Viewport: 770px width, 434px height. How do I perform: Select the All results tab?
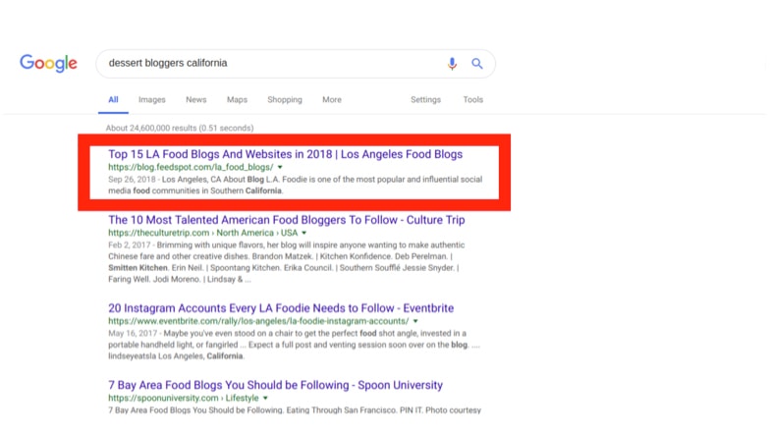114,100
